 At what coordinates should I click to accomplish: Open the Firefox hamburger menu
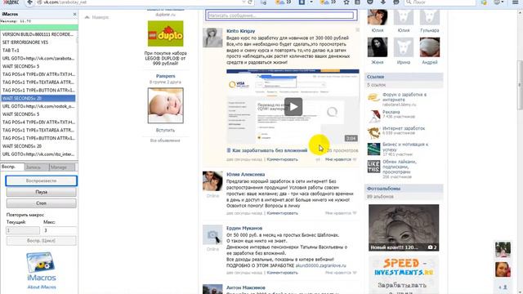516,2
